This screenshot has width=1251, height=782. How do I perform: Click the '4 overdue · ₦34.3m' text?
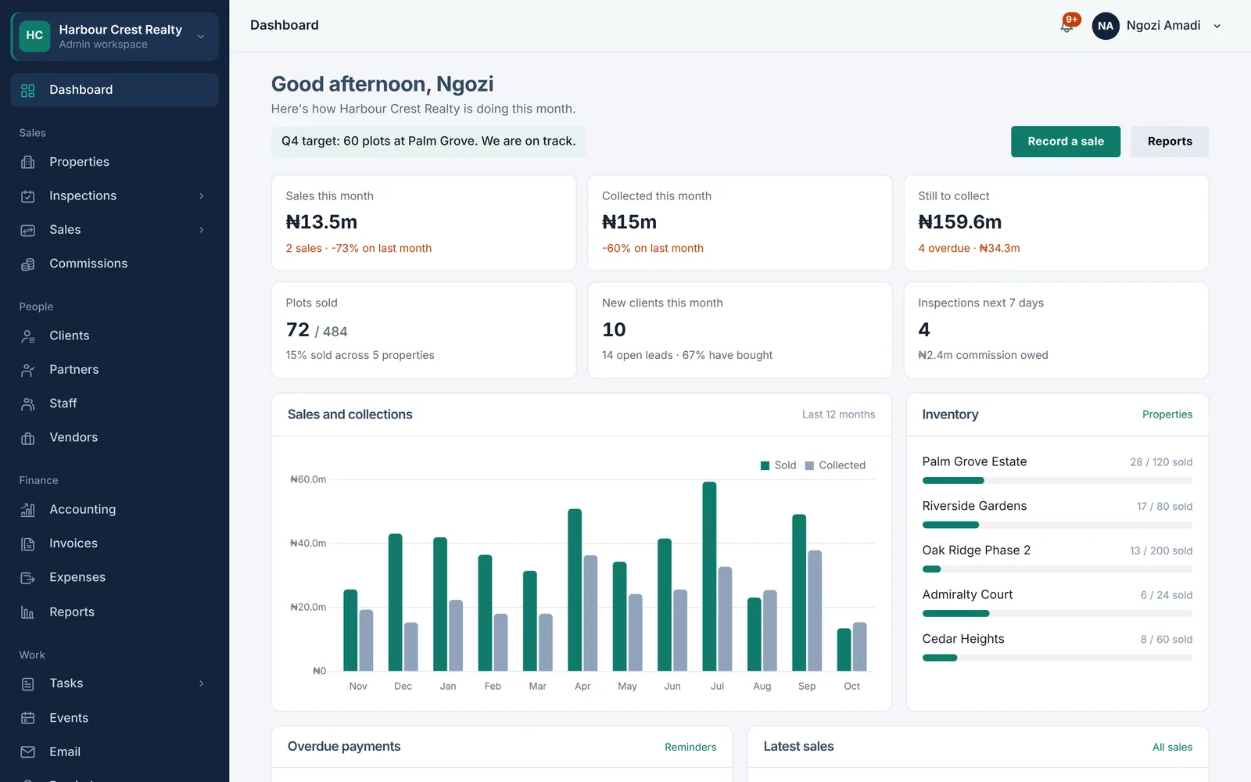tap(969, 249)
